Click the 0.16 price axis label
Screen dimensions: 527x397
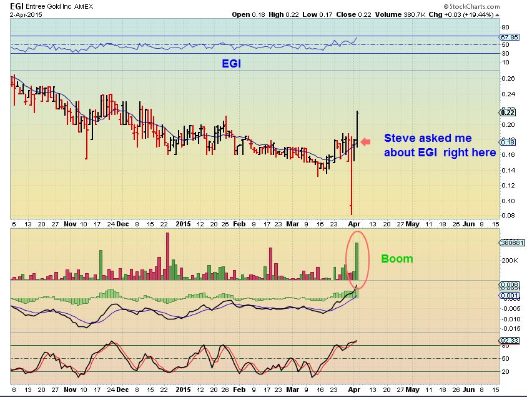coord(508,155)
